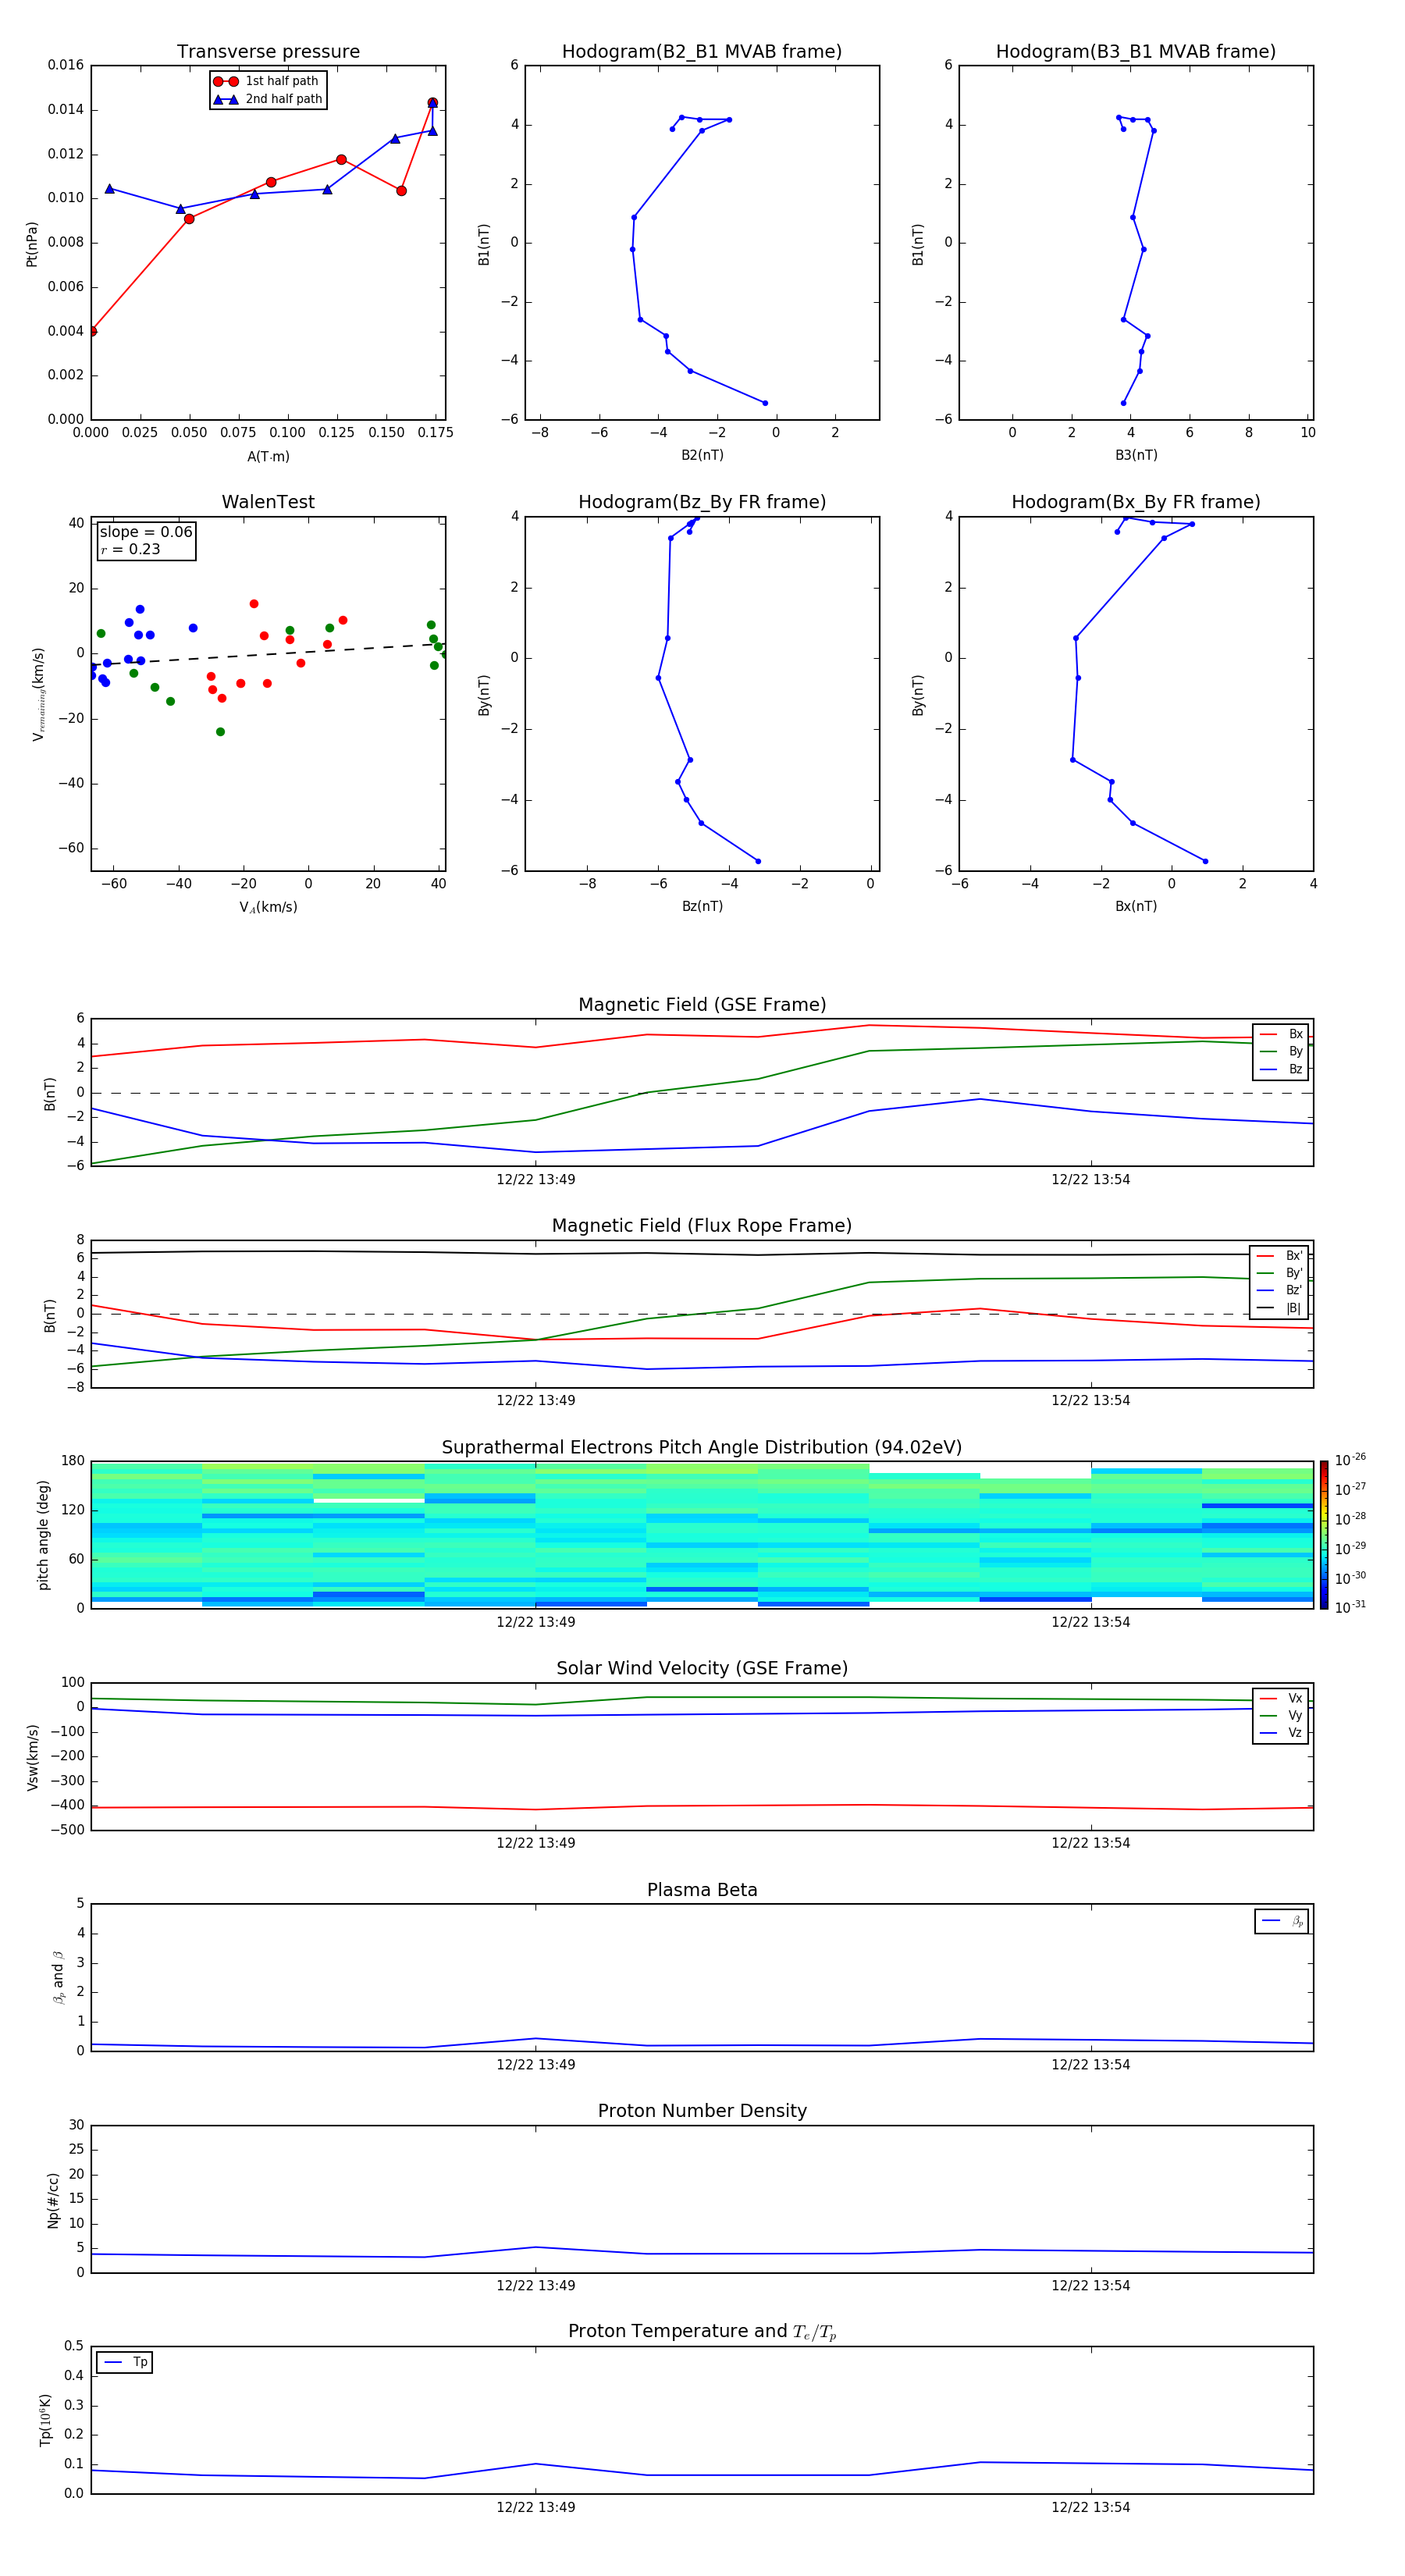
Task: Click the Proton Temperature and Te/Tp title
Action: pyautogui.click(x=702, y=2332)
